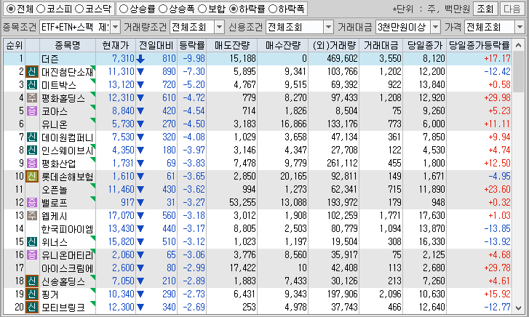Select the 상승률 radio button
The image size is (529, 317).
124,9
